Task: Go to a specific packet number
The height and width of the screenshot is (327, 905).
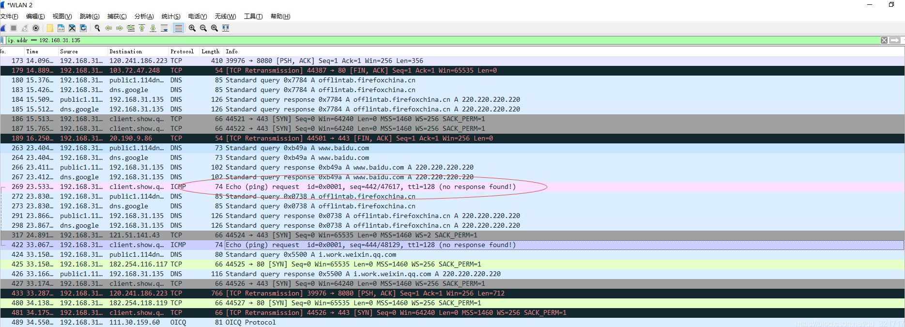Action: pyautogui.click(x=131, y=28)
